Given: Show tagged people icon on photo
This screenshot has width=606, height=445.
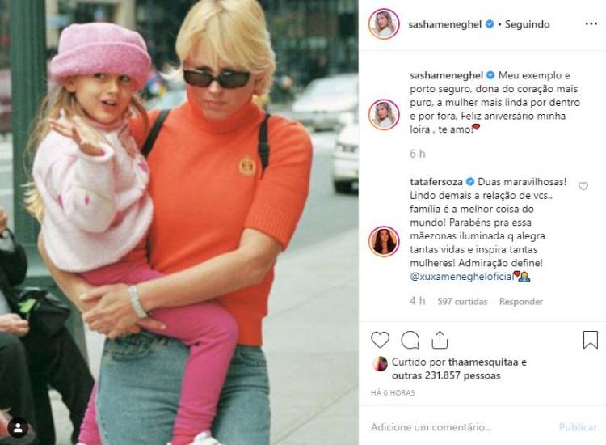Looking at the screenshot, I should 18,427.
